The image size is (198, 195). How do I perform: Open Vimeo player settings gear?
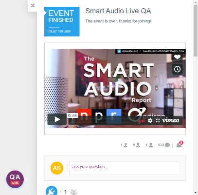point(150,120)
